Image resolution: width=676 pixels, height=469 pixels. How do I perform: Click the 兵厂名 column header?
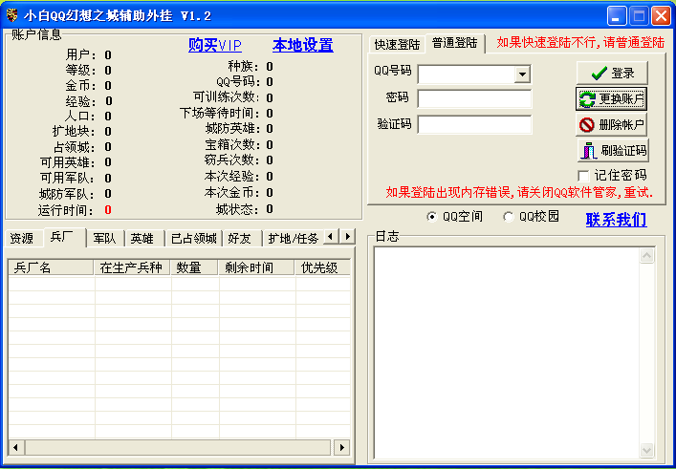51,267
